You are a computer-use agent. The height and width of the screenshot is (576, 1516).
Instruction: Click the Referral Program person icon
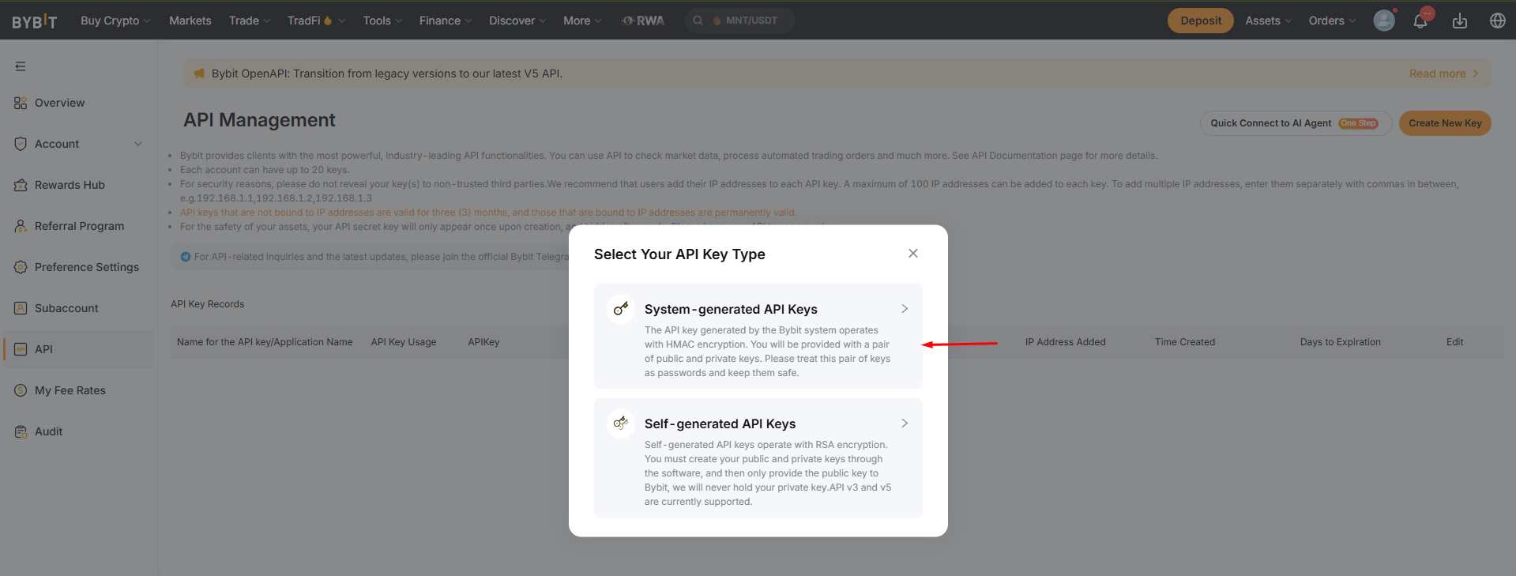[x=21, y=226]
